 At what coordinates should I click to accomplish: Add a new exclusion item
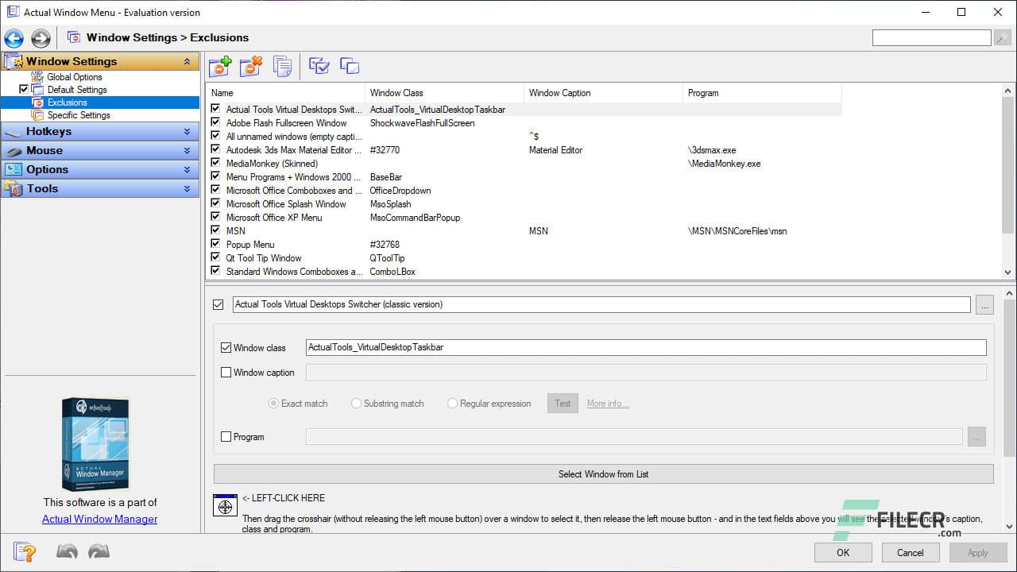pos(219,66)
